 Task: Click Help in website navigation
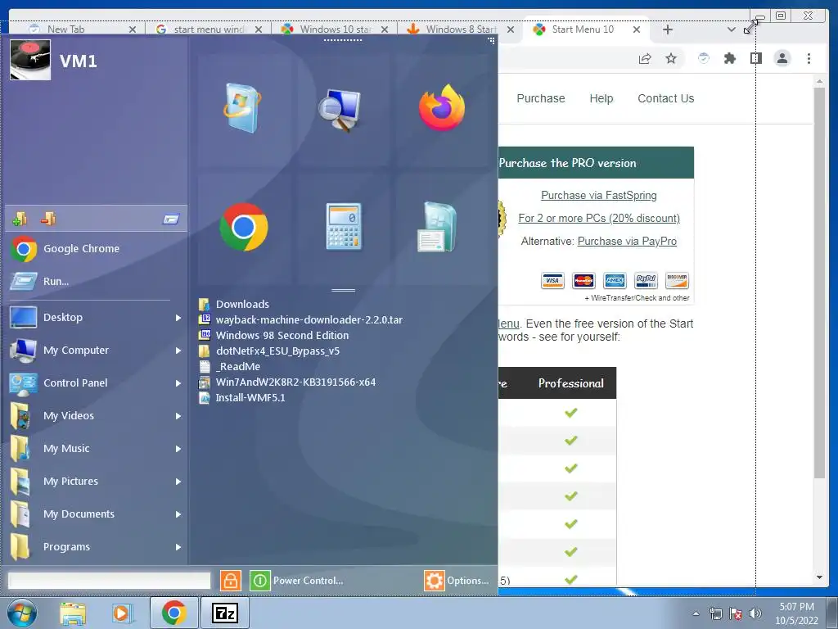coord(601,98)
